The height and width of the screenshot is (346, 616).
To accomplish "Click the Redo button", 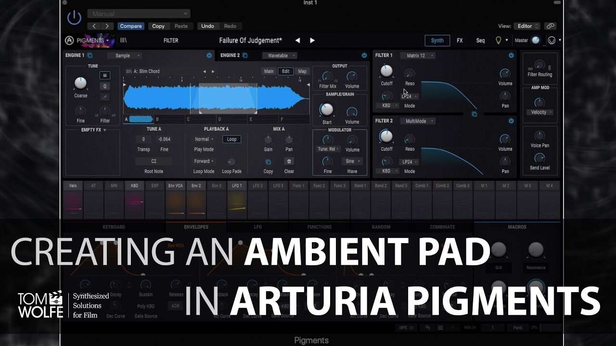I will pos(230,26).
